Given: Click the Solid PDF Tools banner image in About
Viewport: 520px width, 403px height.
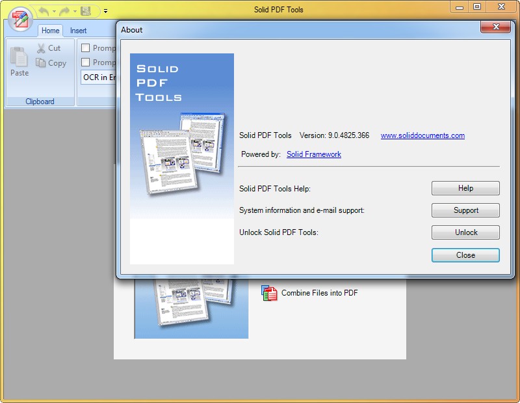Looking at the screenshot, I should tap(182, 159).
